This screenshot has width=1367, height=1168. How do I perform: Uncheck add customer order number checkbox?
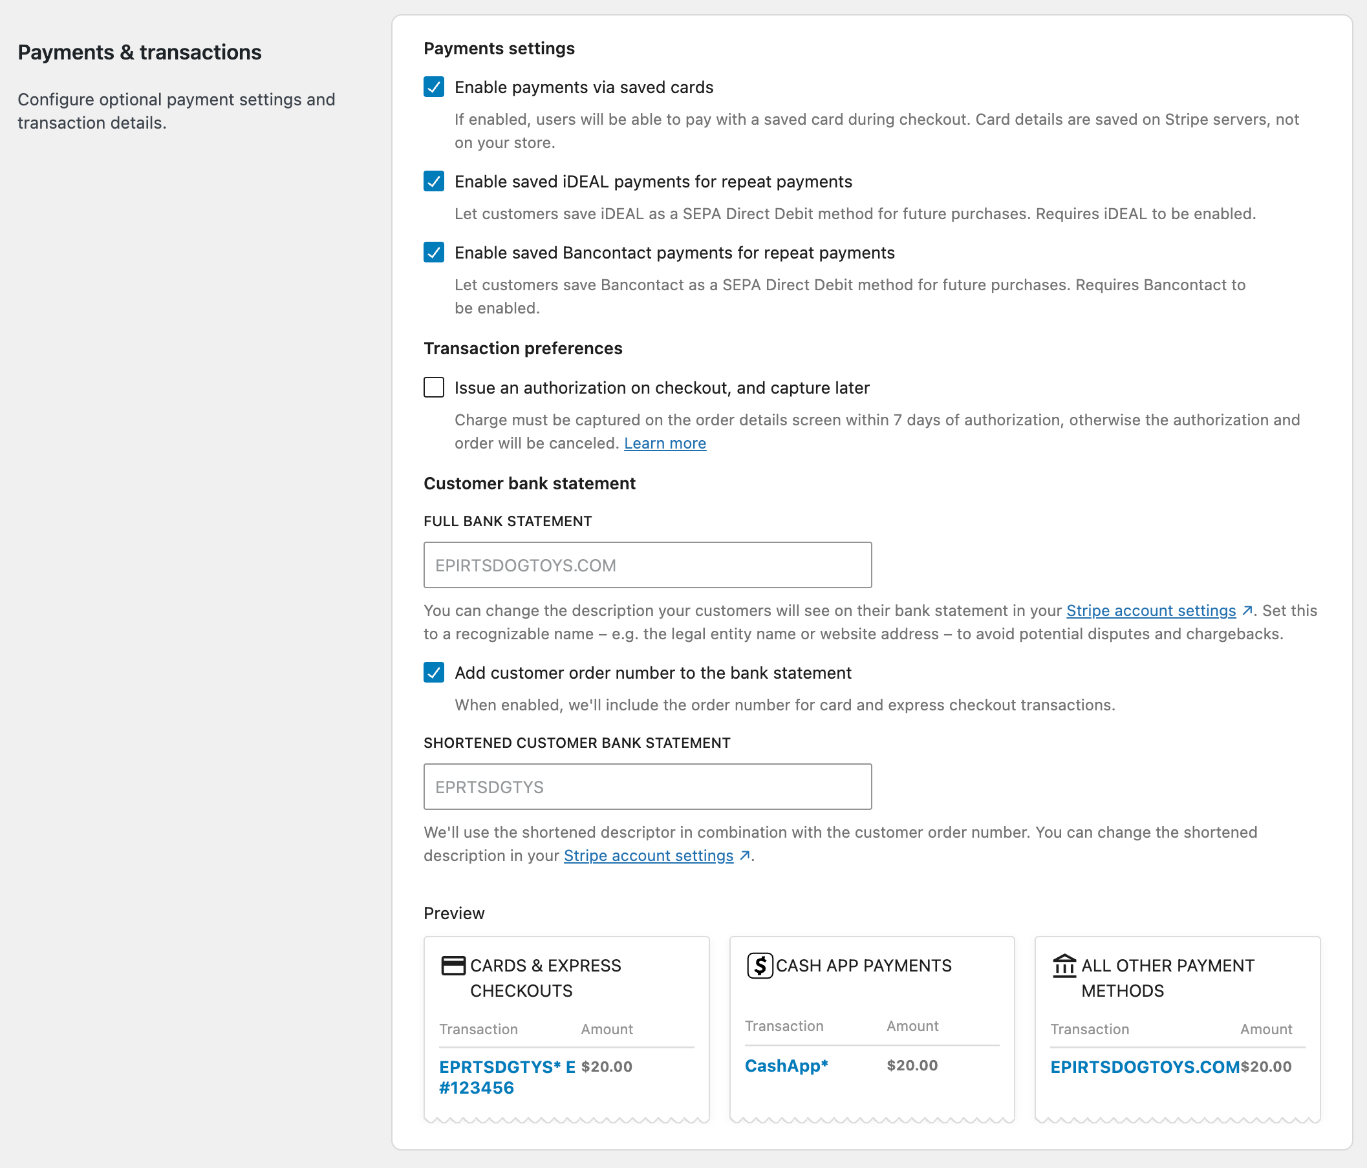[433, 673]
